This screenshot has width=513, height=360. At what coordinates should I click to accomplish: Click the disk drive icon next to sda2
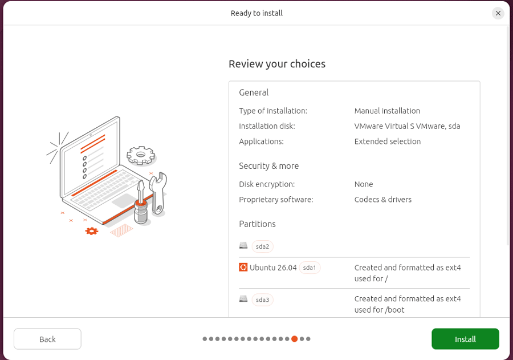(x=243, y=245)
